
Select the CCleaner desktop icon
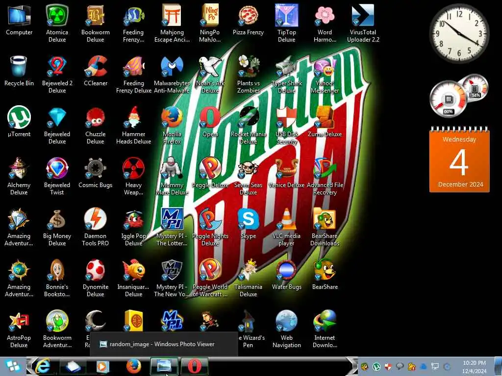click(x=96, y=71)
